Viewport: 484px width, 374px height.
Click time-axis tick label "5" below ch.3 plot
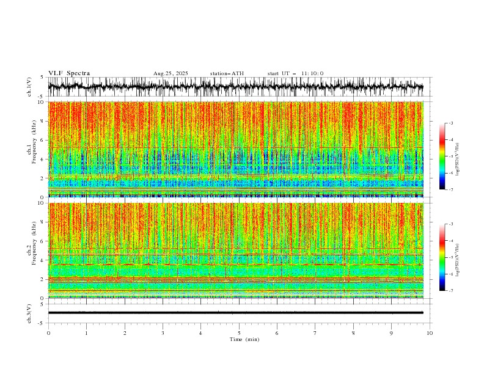239,333
